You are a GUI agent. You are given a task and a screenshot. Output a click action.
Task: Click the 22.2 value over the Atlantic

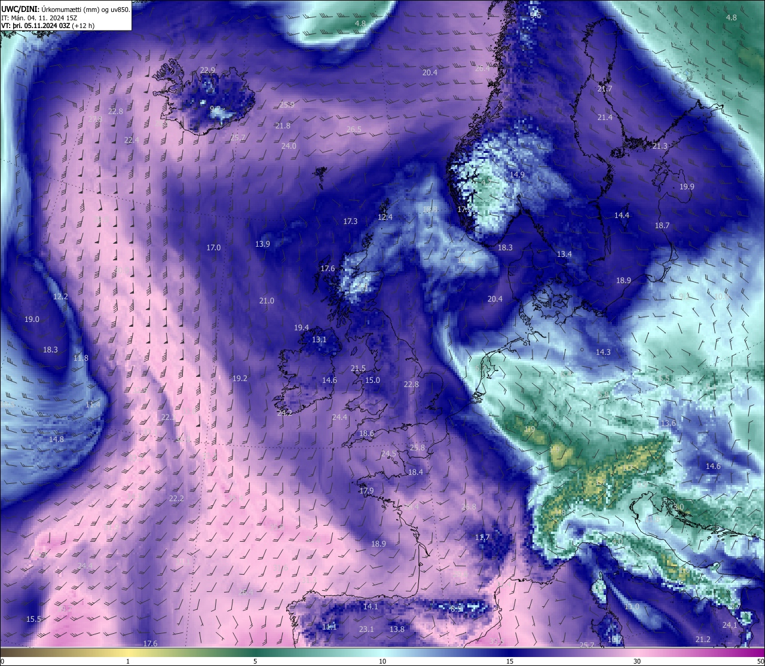coord(176,498)
